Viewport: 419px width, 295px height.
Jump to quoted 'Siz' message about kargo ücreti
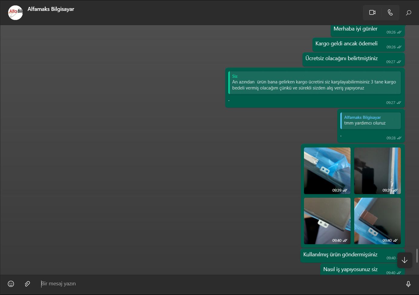tap(314, 83)
